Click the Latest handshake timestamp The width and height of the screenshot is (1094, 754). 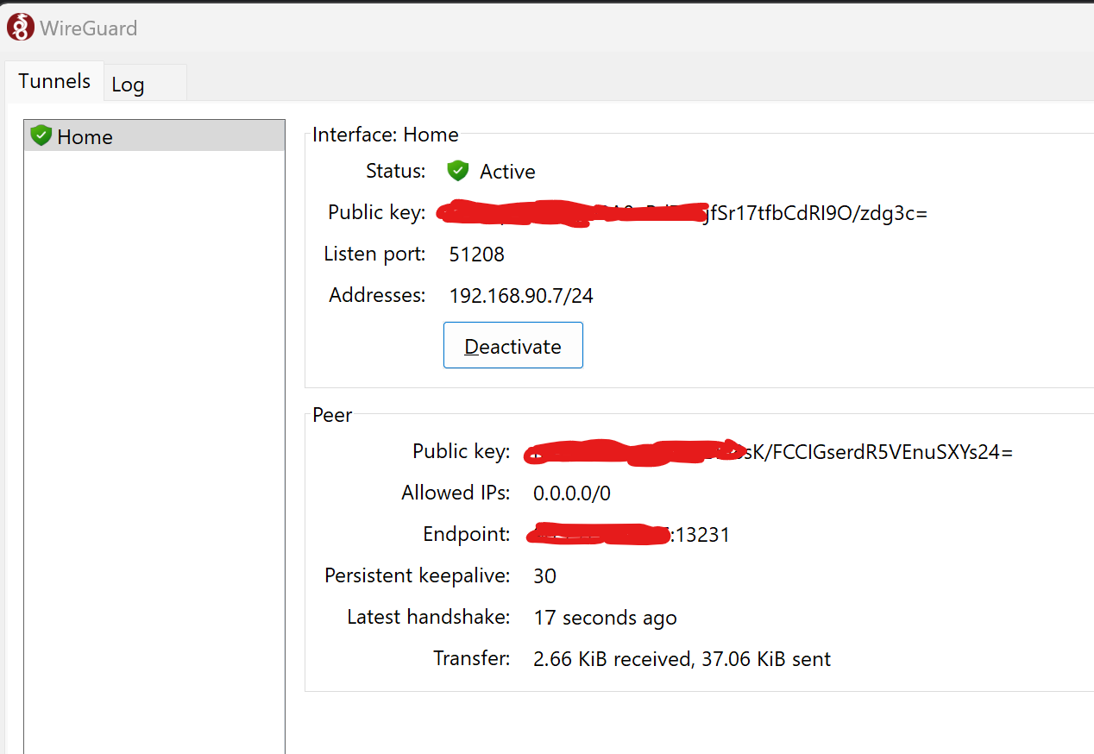[605, 617]
